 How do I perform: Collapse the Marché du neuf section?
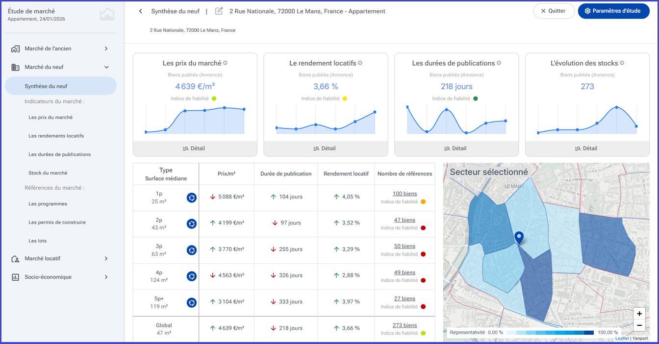pos(61,67)
